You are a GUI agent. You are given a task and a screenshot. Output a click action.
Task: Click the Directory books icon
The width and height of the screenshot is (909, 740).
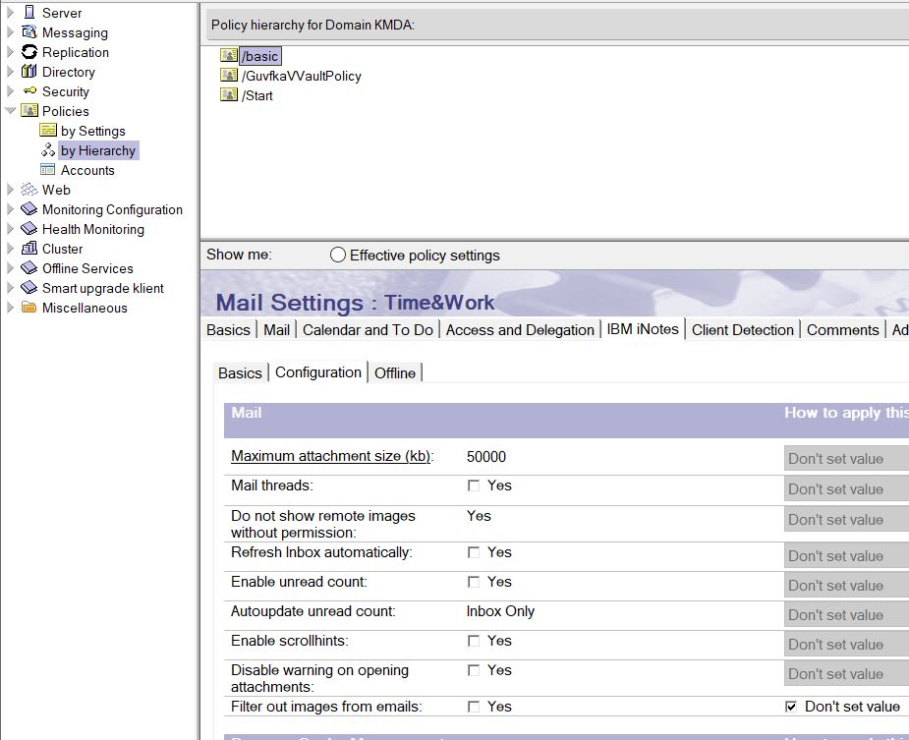tap(28, 72)
